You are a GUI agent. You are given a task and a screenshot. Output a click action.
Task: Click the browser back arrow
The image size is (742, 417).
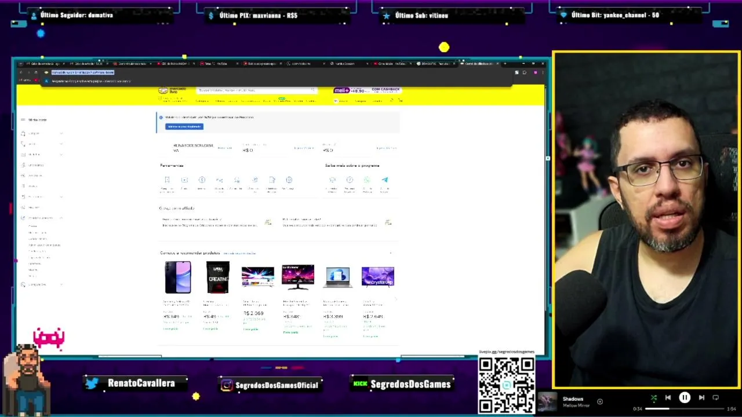click(x=21, y=72)
